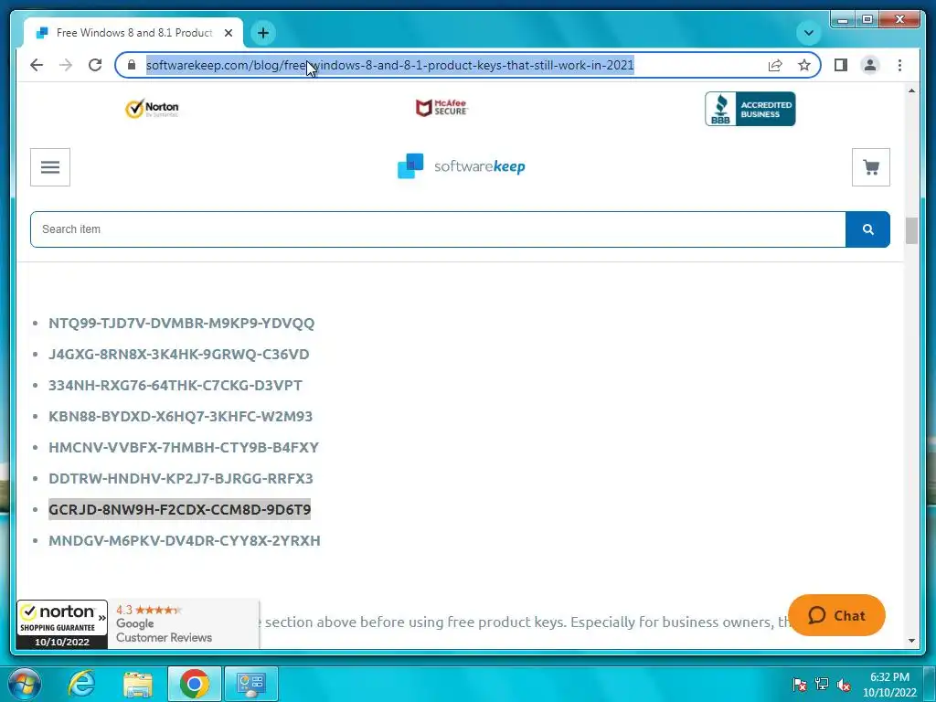Select key DDTRW-HNDHV-KP2J7-BJRGG-RRFX3
Screen dimensions: 936x702
point(181,478)
